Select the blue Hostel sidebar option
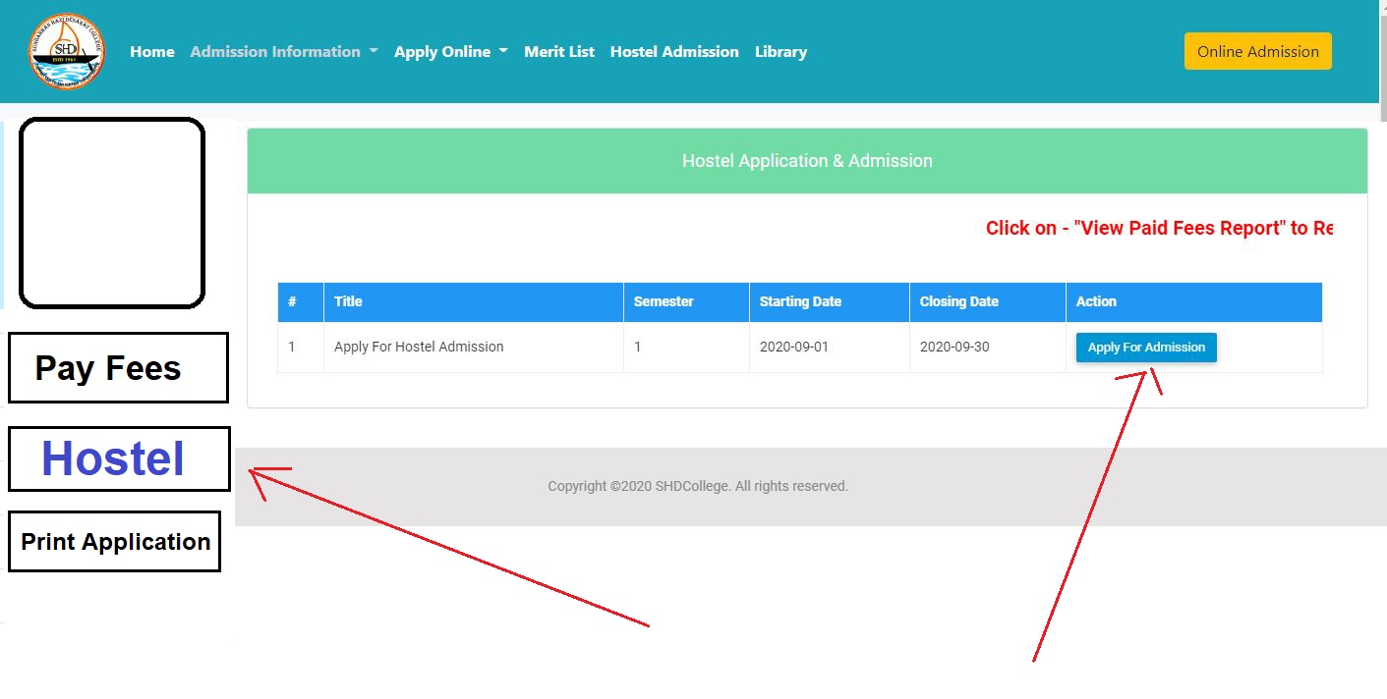The width and height of the screenshot is (1387, 699). pos(118,458)
